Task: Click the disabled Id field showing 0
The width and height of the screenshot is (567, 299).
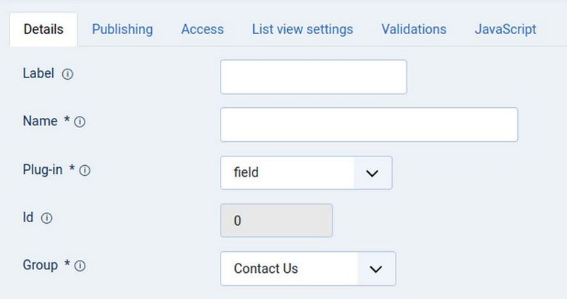Action: click(276, 221)
